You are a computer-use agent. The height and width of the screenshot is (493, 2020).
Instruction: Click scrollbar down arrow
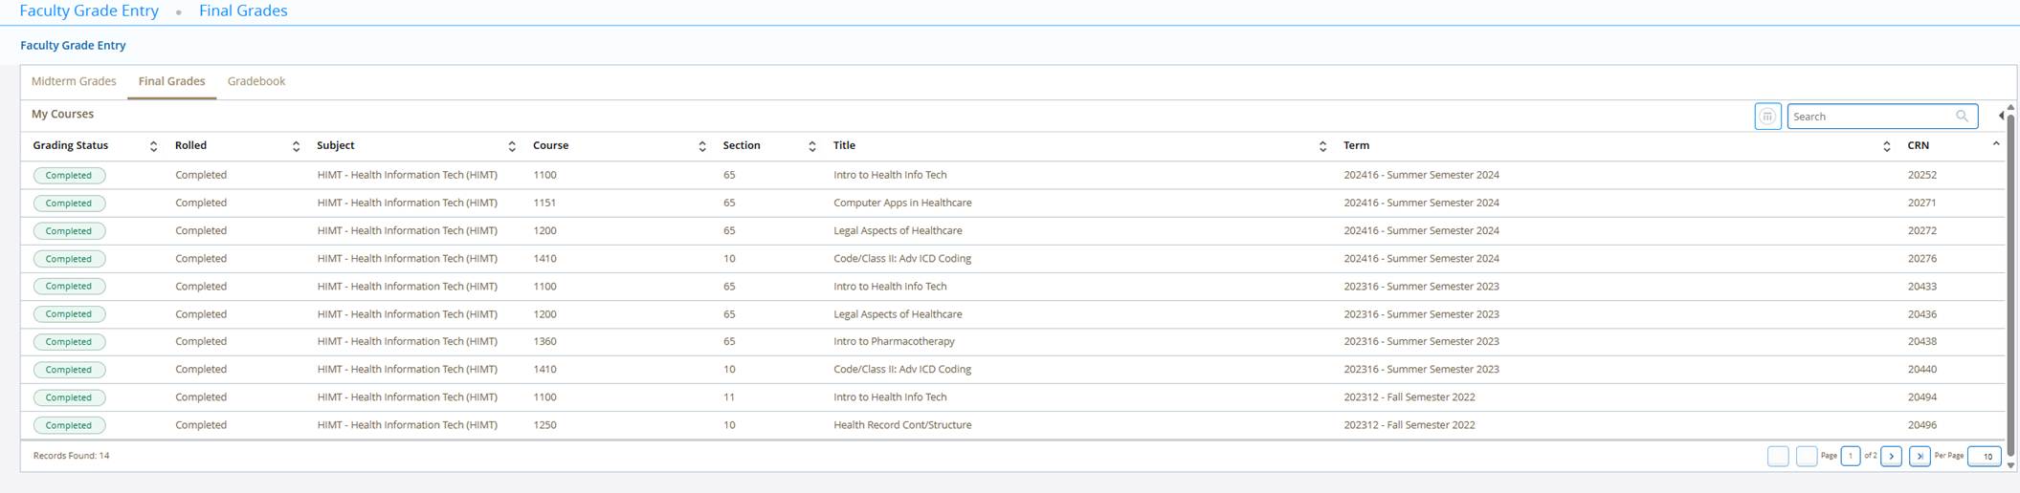click(2010, 465)
